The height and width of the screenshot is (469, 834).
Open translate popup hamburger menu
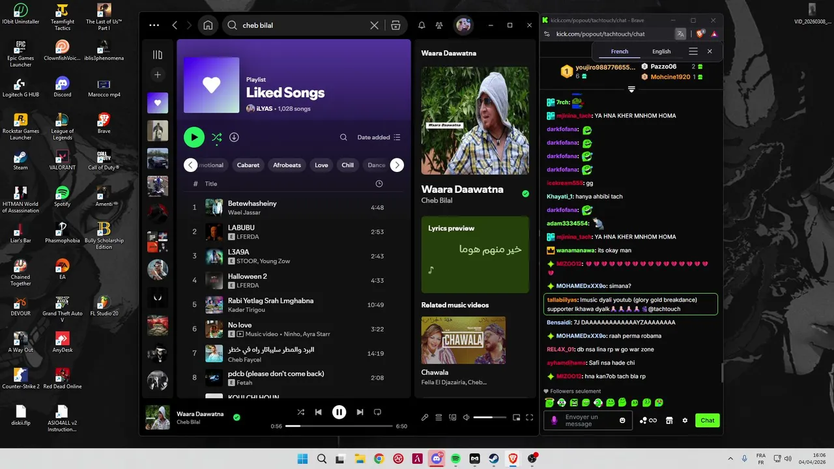[693, 51]
